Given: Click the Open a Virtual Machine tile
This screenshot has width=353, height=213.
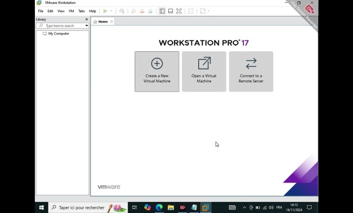Looking at the screenshot, I should point(204,72).
